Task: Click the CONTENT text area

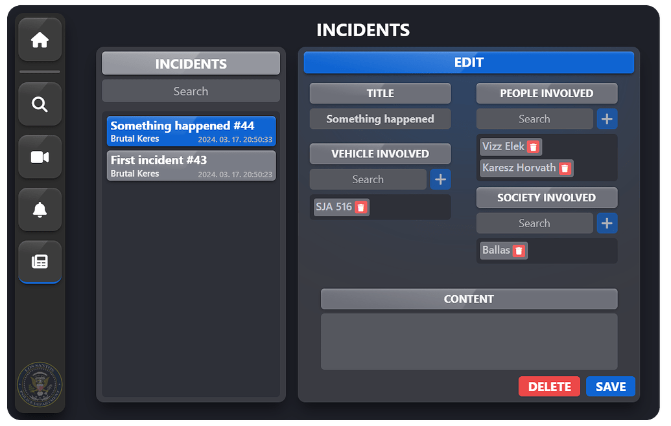Action: [x=469, y=341]
